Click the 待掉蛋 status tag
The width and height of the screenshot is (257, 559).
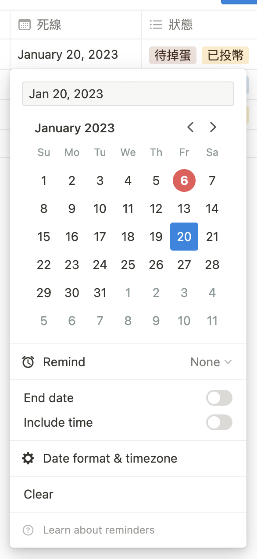click(x=173, y=55)
